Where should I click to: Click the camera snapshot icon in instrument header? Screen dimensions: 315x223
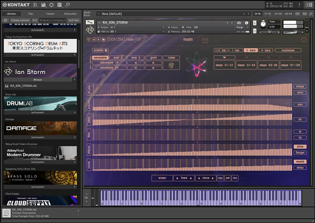239,23
